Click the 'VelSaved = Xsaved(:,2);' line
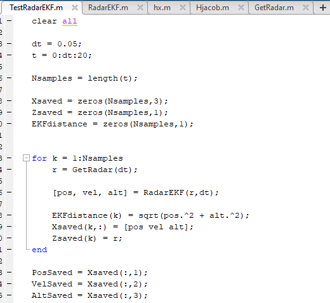The width and height of the screenshot is (330, 303). coord(89,284)
